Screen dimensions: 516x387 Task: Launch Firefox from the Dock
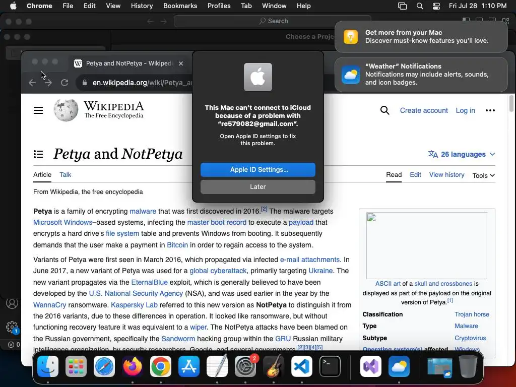[x=133, y=366]
